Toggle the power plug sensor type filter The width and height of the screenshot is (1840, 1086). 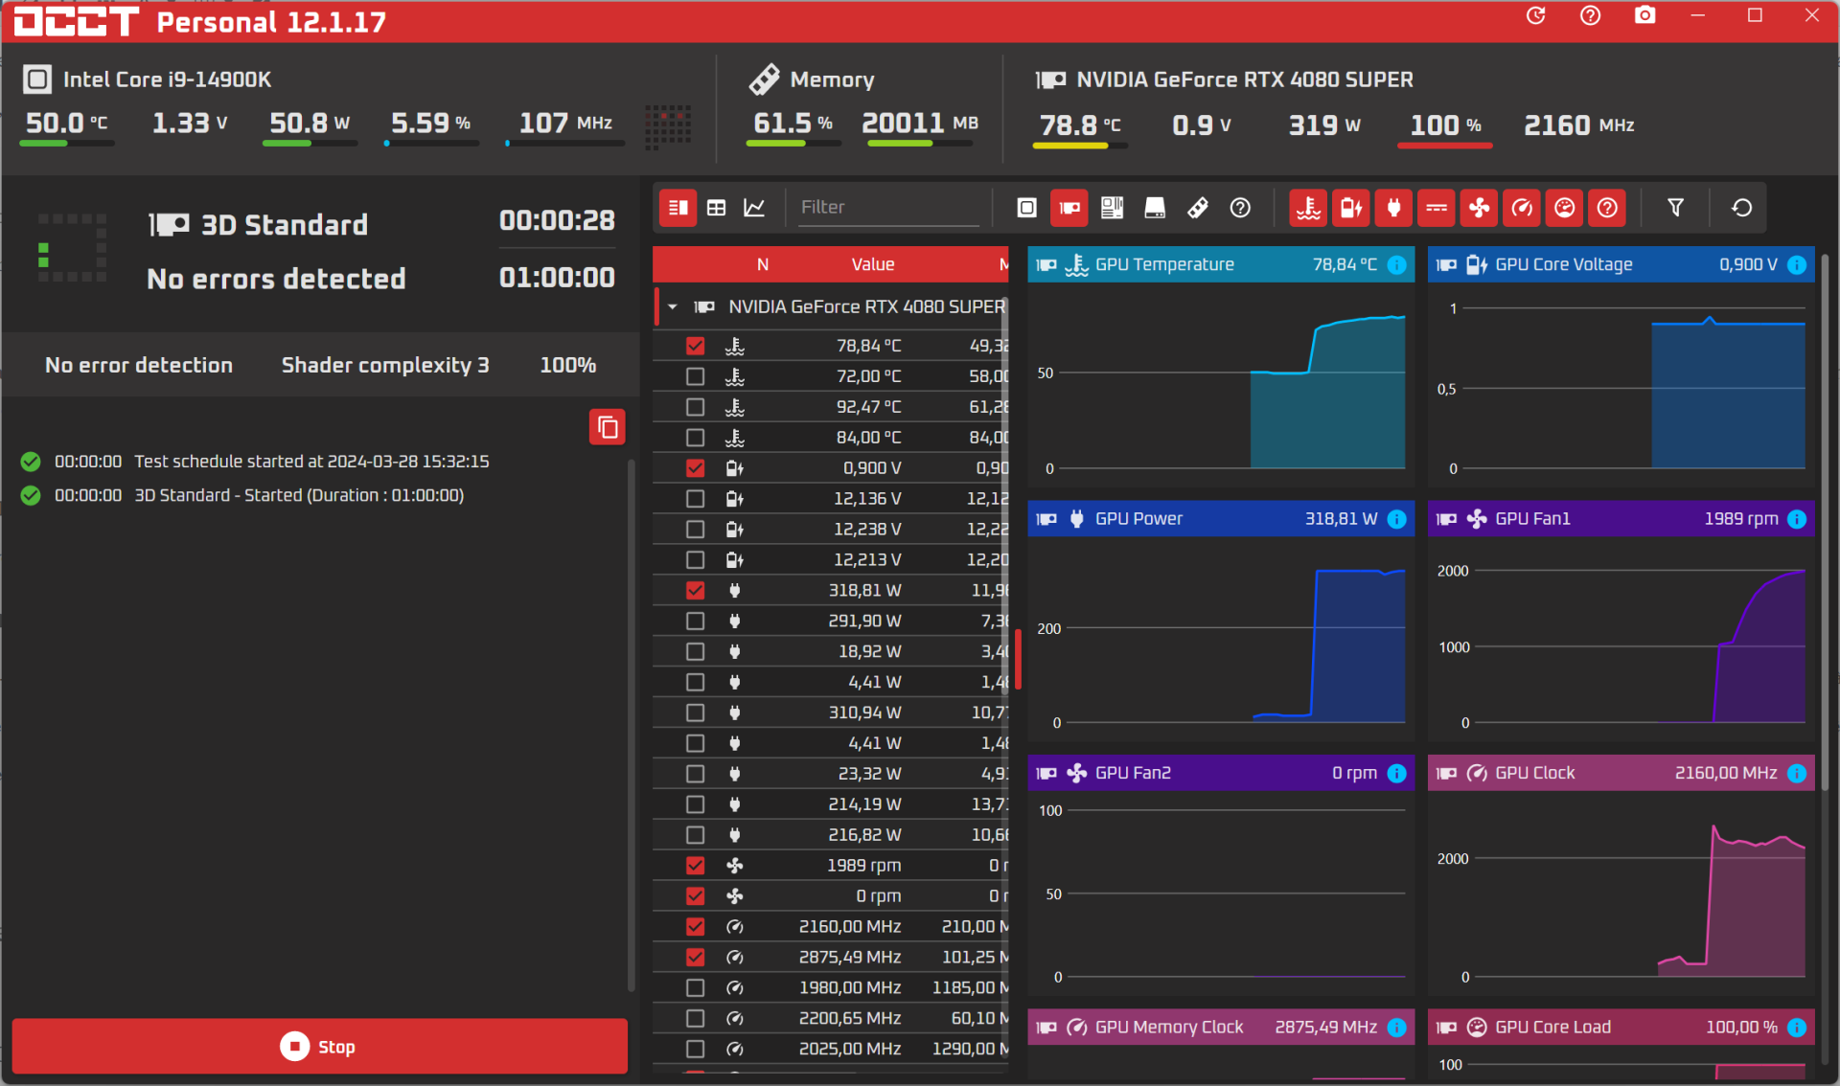1393,208
